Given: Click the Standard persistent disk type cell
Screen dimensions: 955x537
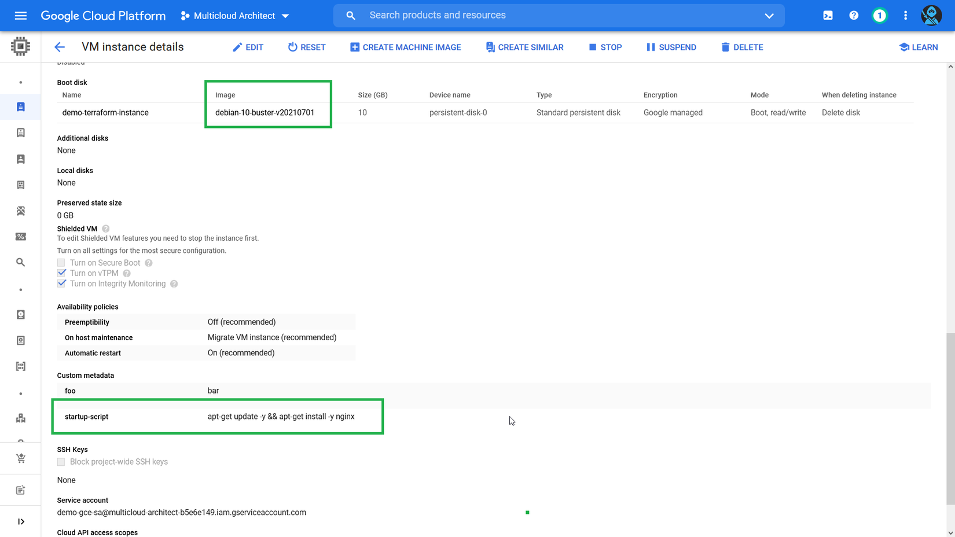Looking at the screenshot, I should pos(578,113).
